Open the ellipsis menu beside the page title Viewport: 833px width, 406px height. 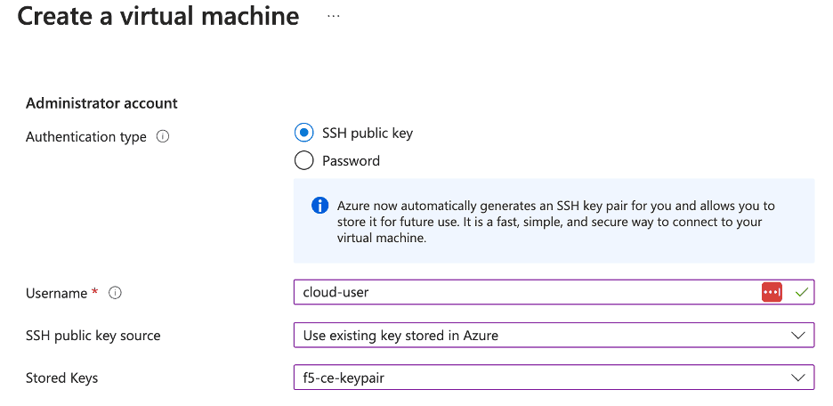334,16
